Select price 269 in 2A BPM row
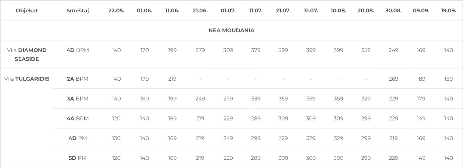 393,79
